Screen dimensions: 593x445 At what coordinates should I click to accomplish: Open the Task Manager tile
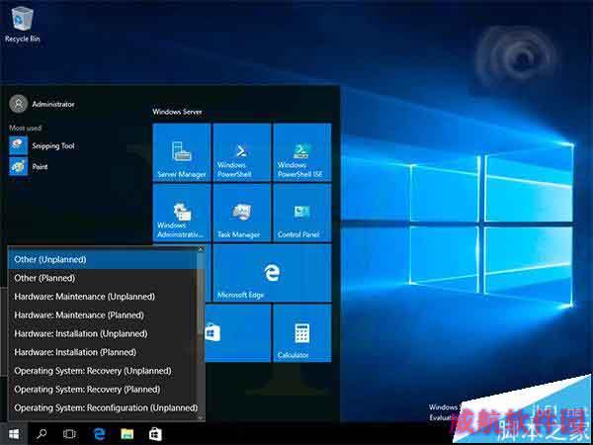tap(242, 213)
